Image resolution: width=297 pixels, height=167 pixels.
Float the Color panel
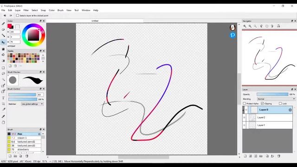pyautogui.click(x=40, y=21)
